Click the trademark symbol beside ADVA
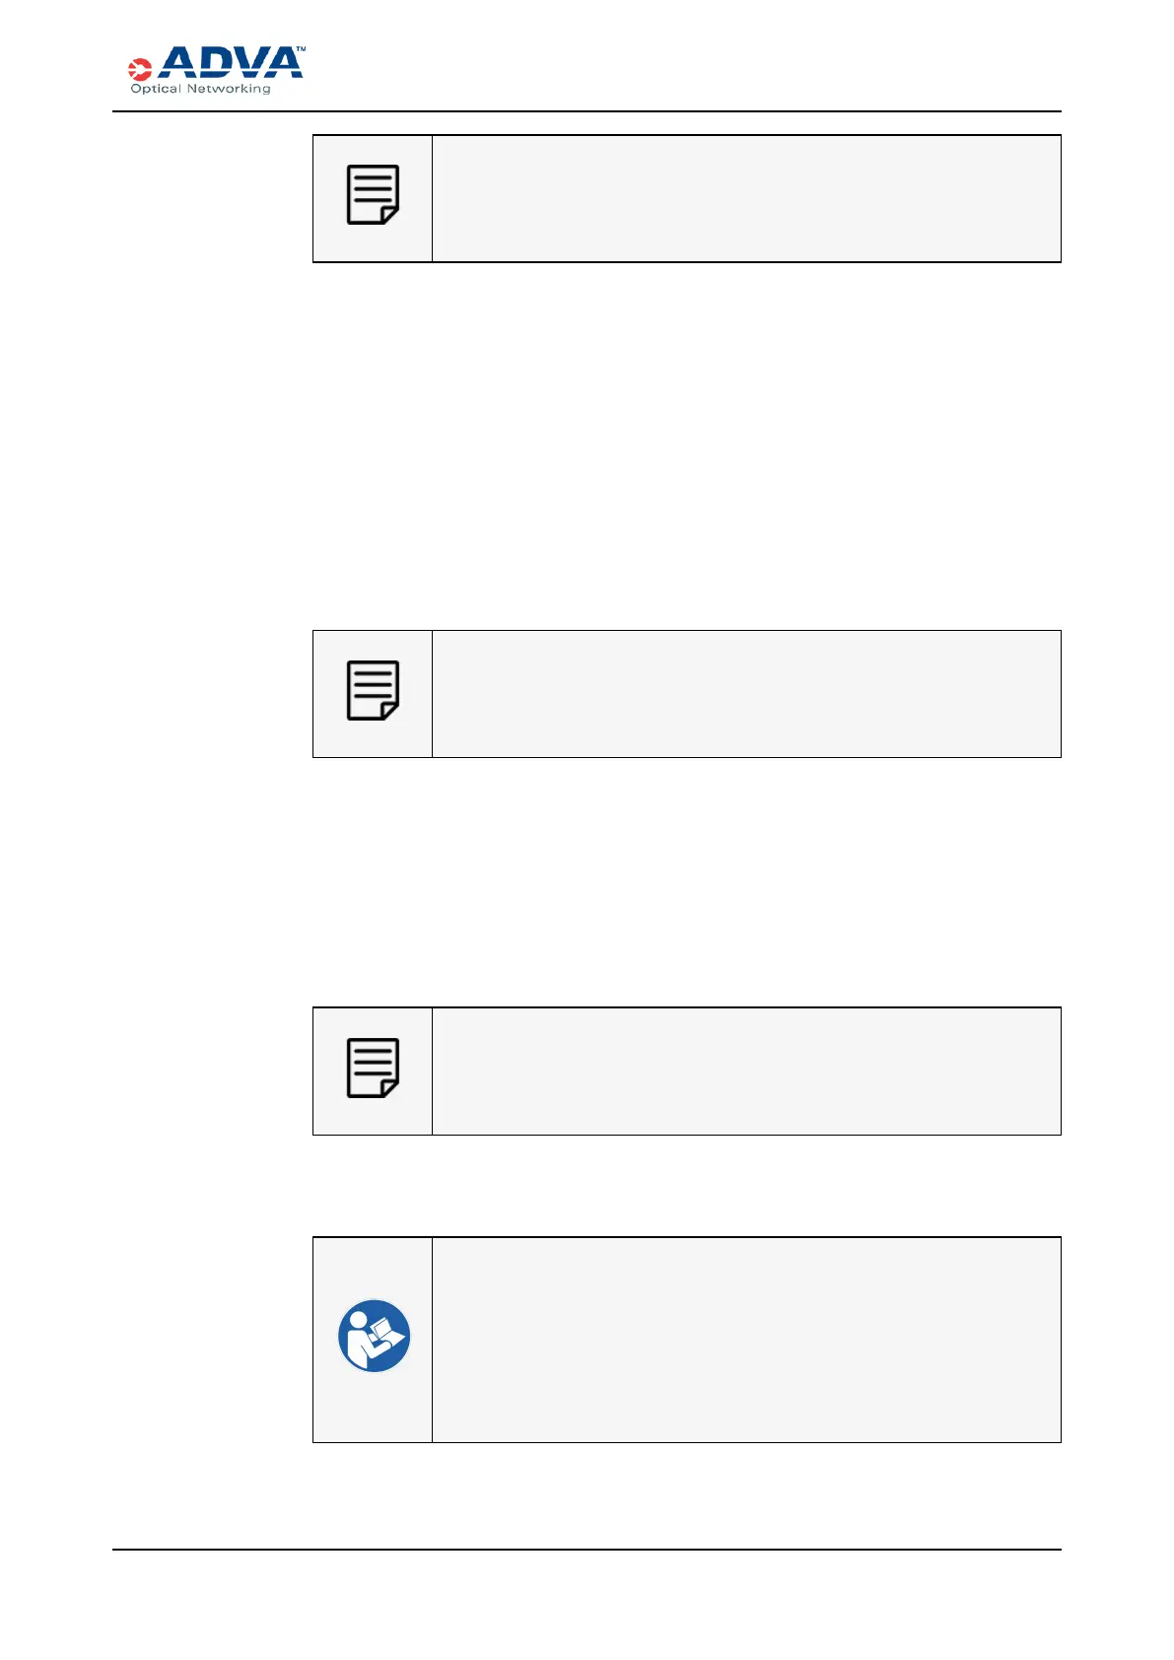1174x1660 pixels. (301, 48)
